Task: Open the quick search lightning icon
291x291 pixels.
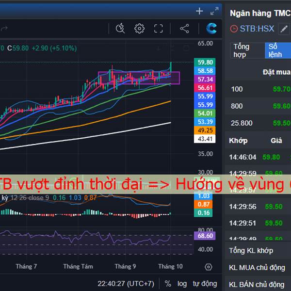Action: [120, 29]
